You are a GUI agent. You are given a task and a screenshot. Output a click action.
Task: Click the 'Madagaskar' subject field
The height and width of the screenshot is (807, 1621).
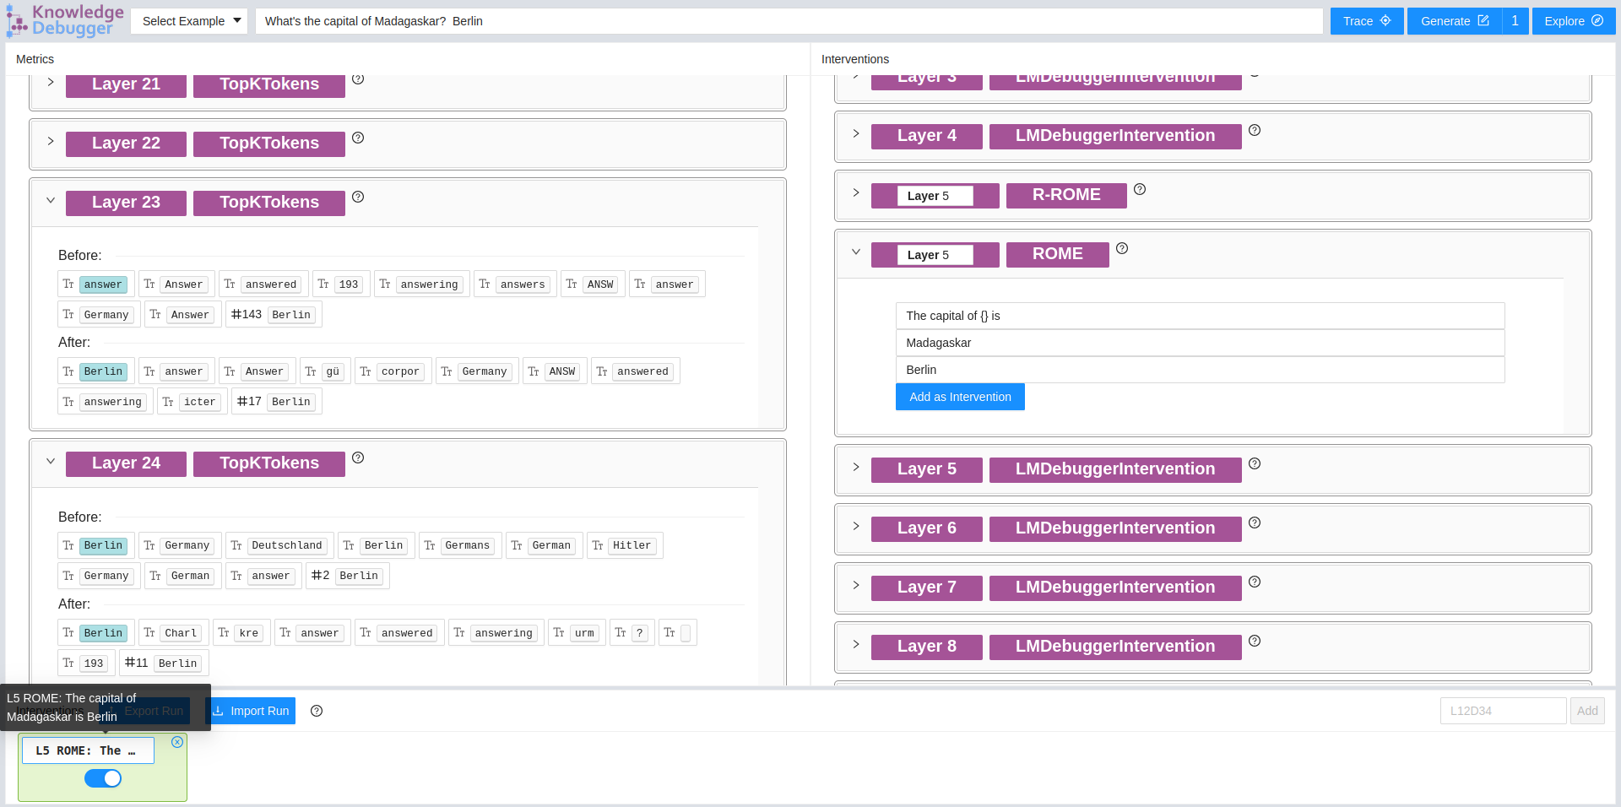1200,343
